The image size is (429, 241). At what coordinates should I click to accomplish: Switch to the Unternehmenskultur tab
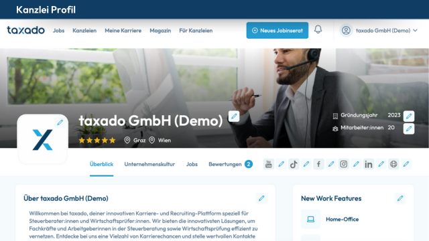[149, 164]
